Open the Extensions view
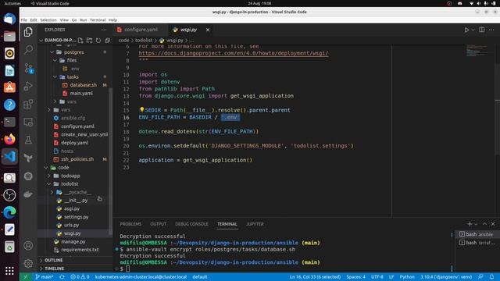The height and width of the screenshot is (281, 500). [28, 104]
